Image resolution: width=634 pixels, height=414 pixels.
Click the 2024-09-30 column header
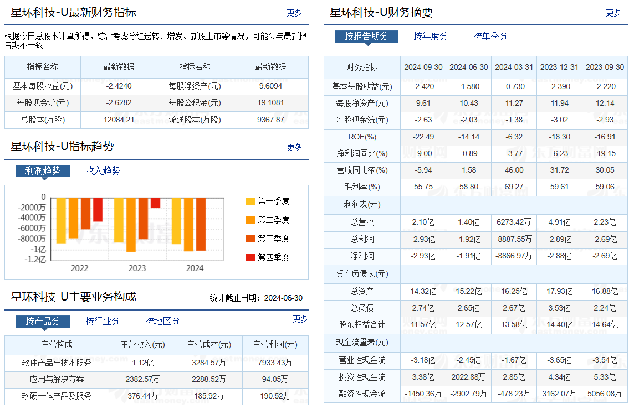pos(423,67)
